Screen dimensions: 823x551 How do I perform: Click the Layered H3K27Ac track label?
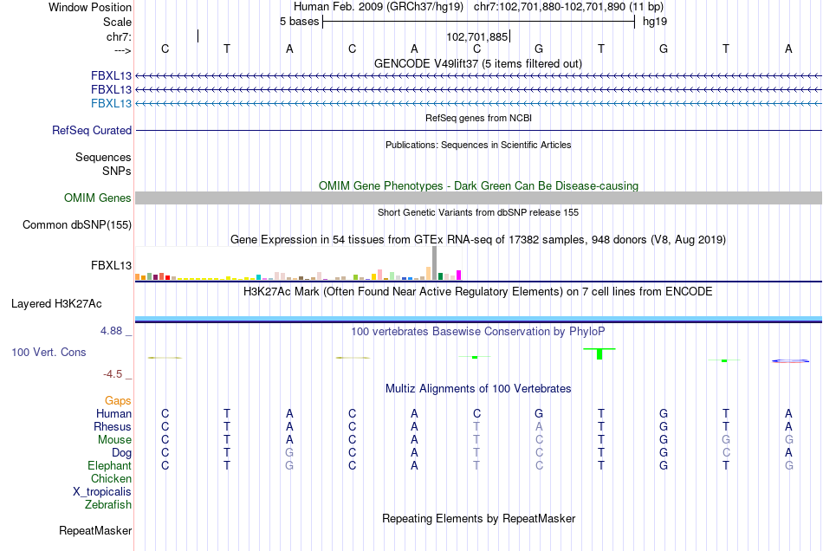[56, 304]
